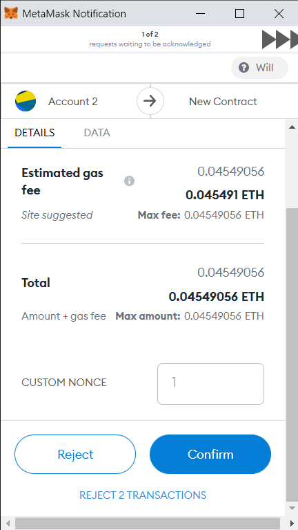Viewport: 298px width, 530px height.
Task: Click the arrow circle between accounts
Action: (150, 101)
